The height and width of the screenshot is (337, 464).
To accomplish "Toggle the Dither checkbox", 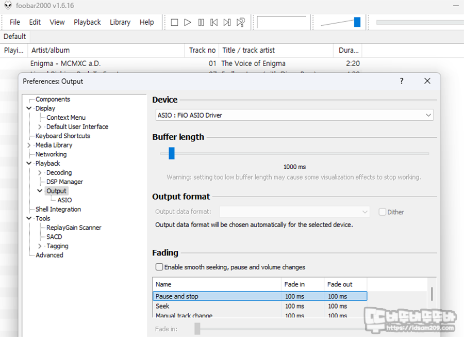I will pos(383,212).
